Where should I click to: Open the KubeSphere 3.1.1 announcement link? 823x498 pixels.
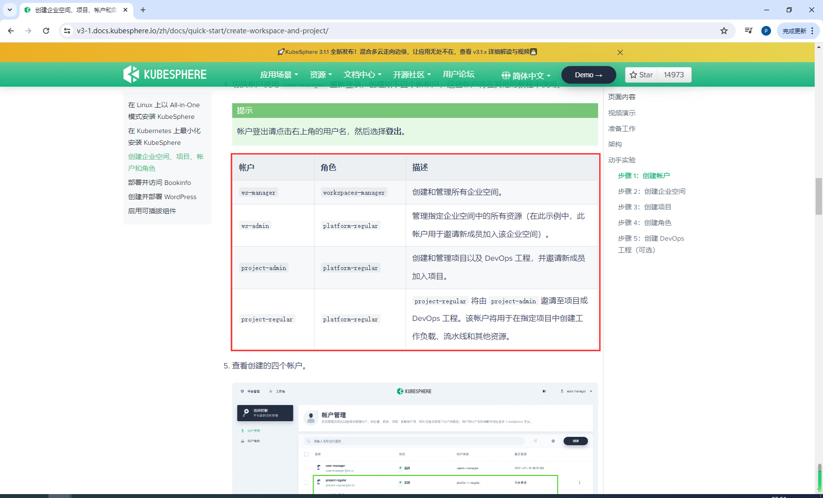point(407,52)
